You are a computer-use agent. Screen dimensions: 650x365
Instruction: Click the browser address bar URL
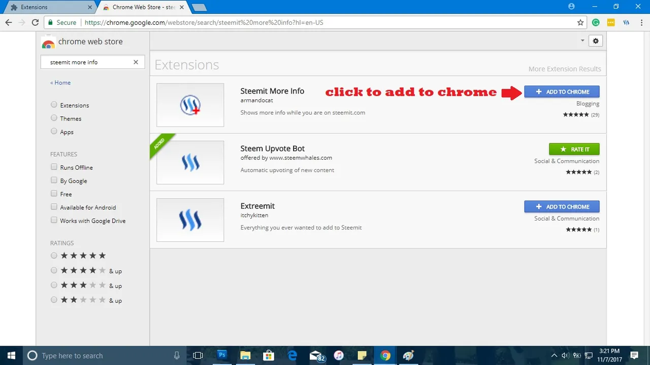pos(204,22)
